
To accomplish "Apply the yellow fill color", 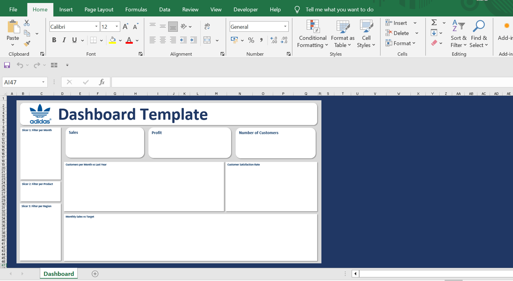I will (113, 40).
